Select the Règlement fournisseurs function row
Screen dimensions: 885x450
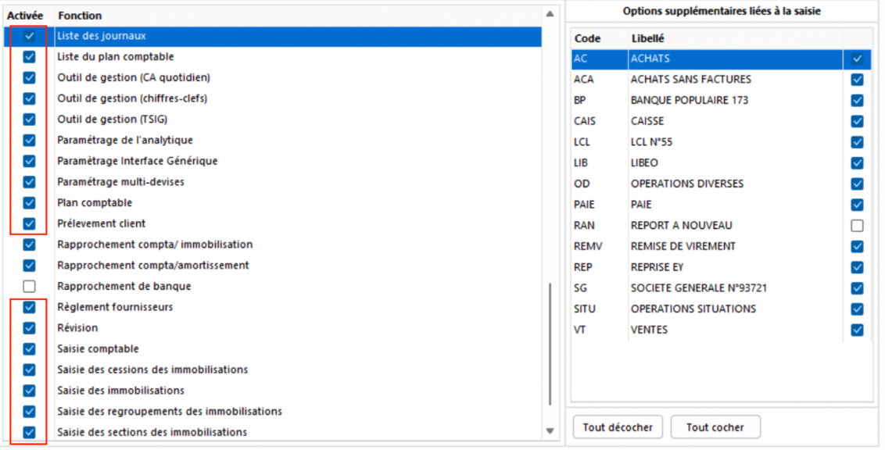pyautogui.click(x=115, y=308)
